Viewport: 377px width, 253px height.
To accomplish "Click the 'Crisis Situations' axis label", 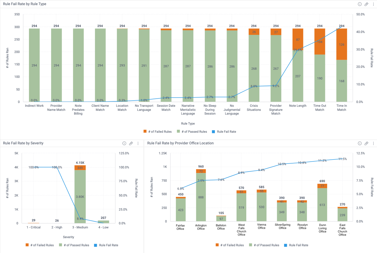I will pyautogui.click(x=254, y=108).
